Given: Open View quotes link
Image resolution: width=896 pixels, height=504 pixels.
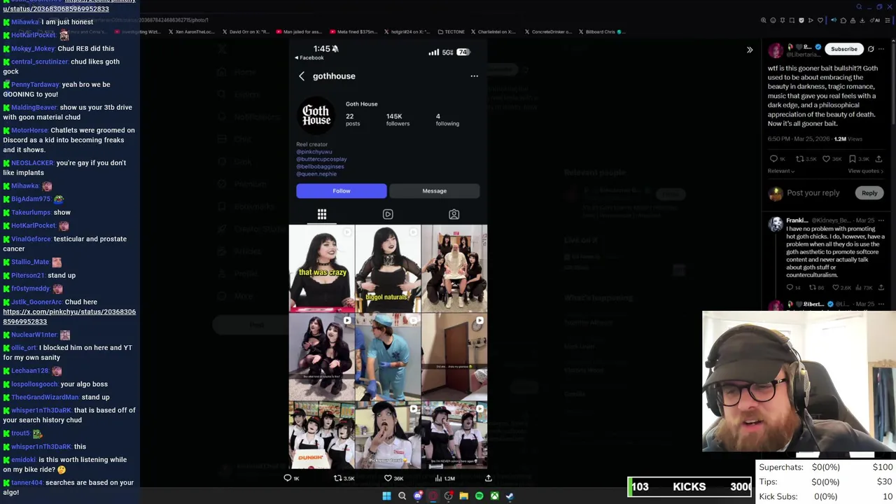Looking at the screenshot, I should tap(866, 171).
